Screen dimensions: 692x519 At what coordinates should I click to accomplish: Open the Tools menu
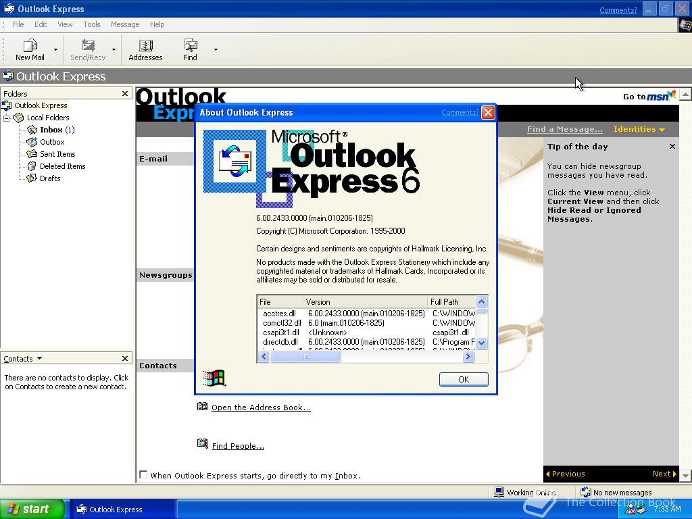pos(92,24)
